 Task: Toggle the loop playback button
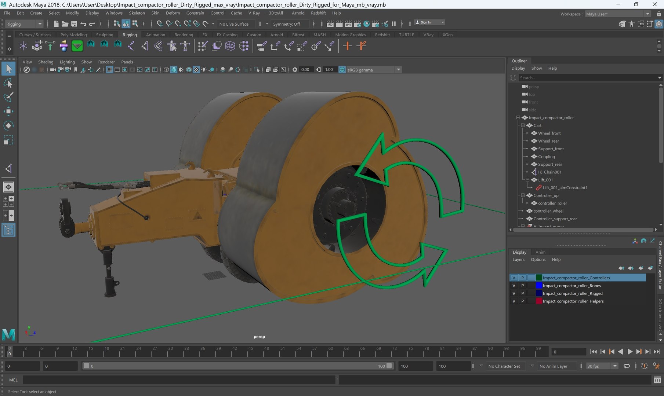click(627, 366)
